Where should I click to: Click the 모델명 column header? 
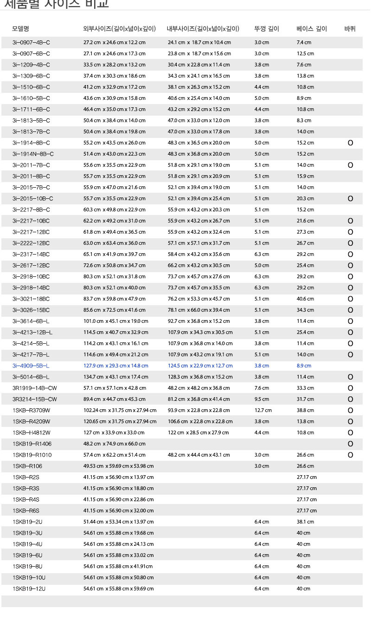(x=20, y=29)
